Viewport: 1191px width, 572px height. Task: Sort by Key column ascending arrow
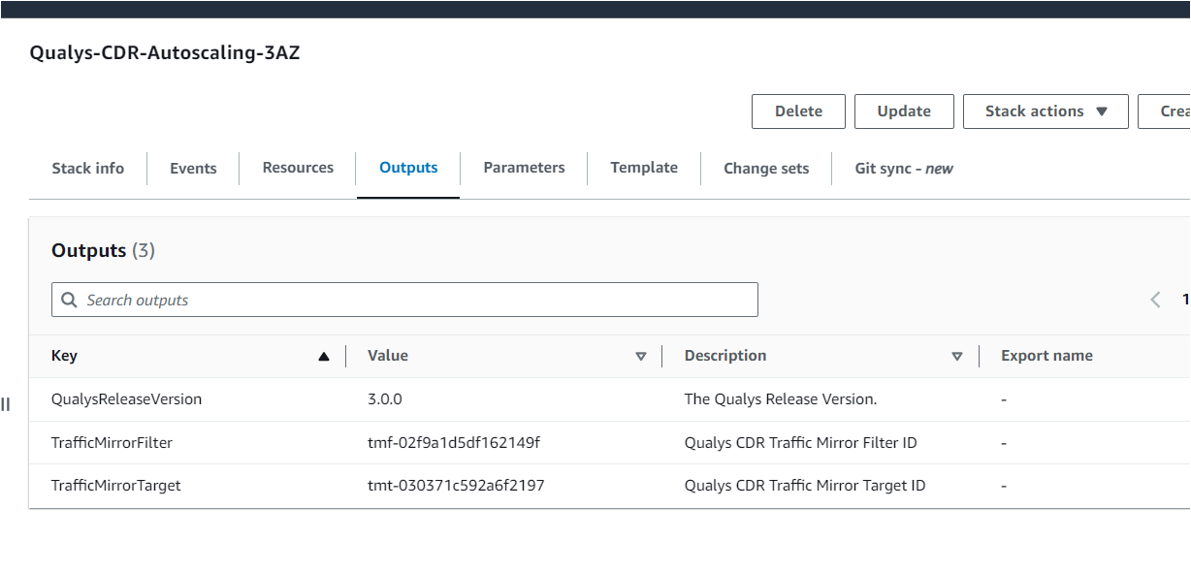point(324,357)
